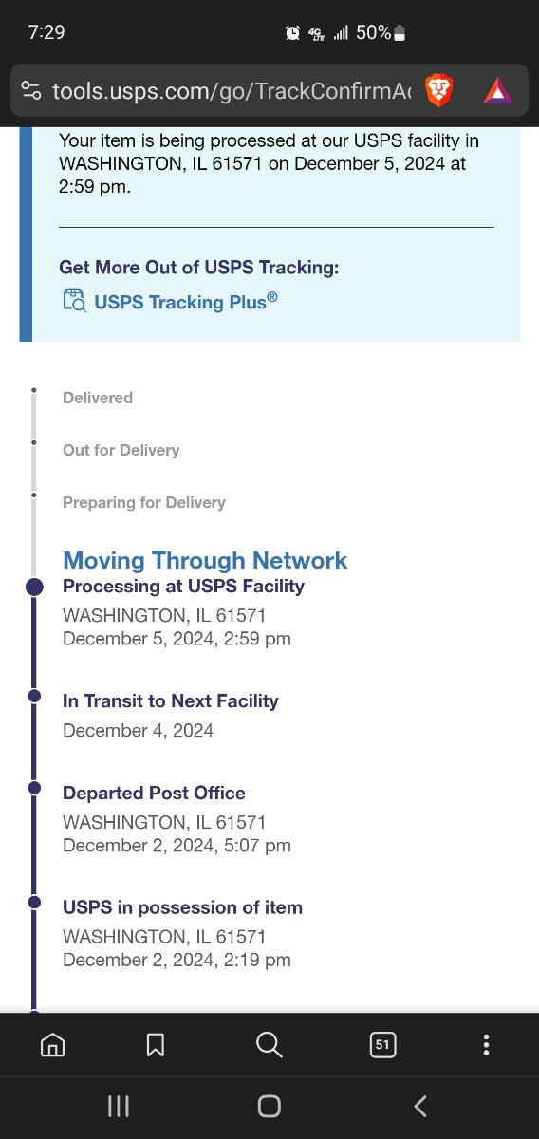Viewport: 539px width, 1139px height.
Task: Open the three-dot browser menu
Action: [x=486, y=1045]
